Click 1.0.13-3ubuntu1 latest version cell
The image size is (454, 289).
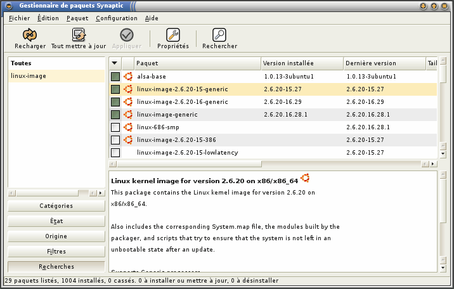[371, 77]
